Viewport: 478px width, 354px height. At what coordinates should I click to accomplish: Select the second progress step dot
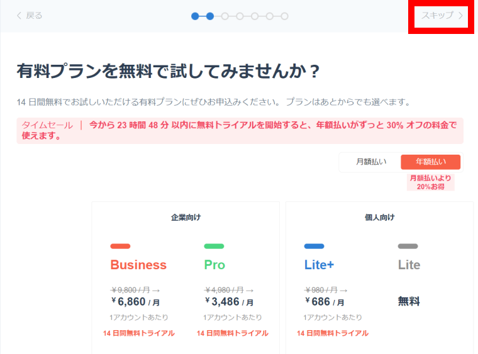click(x=210, y=16)
